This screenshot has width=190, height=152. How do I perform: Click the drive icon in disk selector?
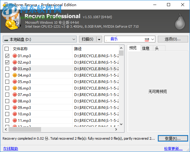[6, 40]
